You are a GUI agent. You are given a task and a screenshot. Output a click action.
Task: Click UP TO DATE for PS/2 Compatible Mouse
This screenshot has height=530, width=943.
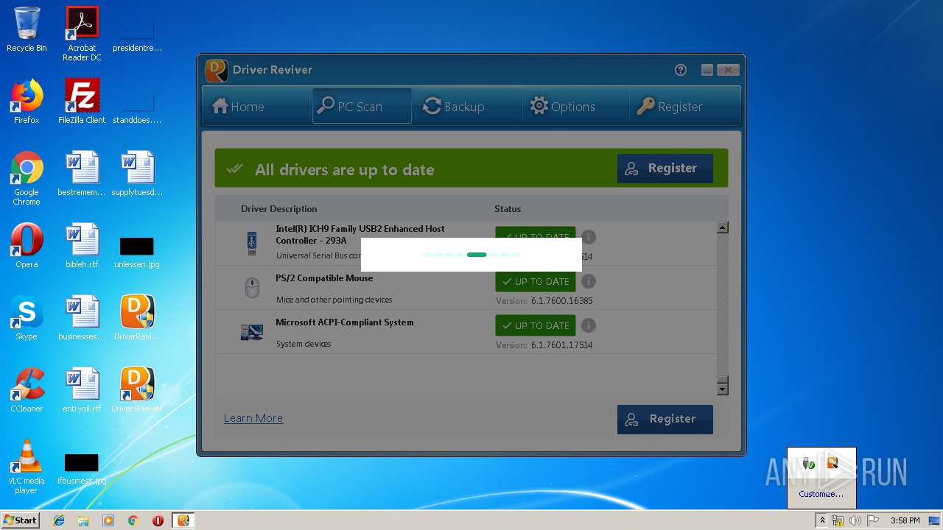(536, 281)
